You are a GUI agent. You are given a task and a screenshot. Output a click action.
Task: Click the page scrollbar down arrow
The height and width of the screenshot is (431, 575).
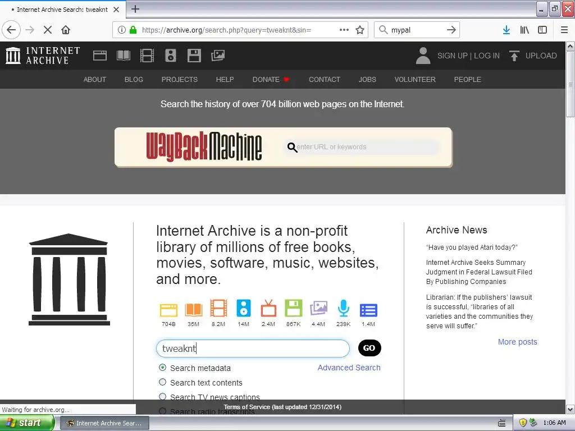(571, 409)
